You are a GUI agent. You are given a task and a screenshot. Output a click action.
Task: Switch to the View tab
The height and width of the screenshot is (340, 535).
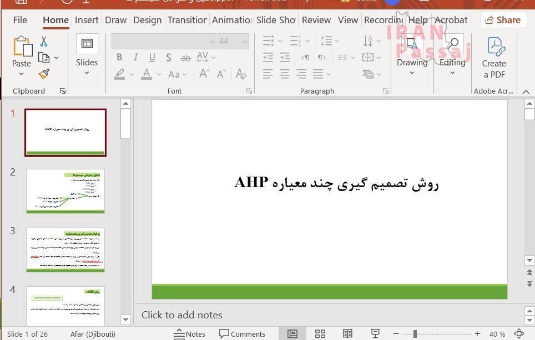tap(347, 20)
